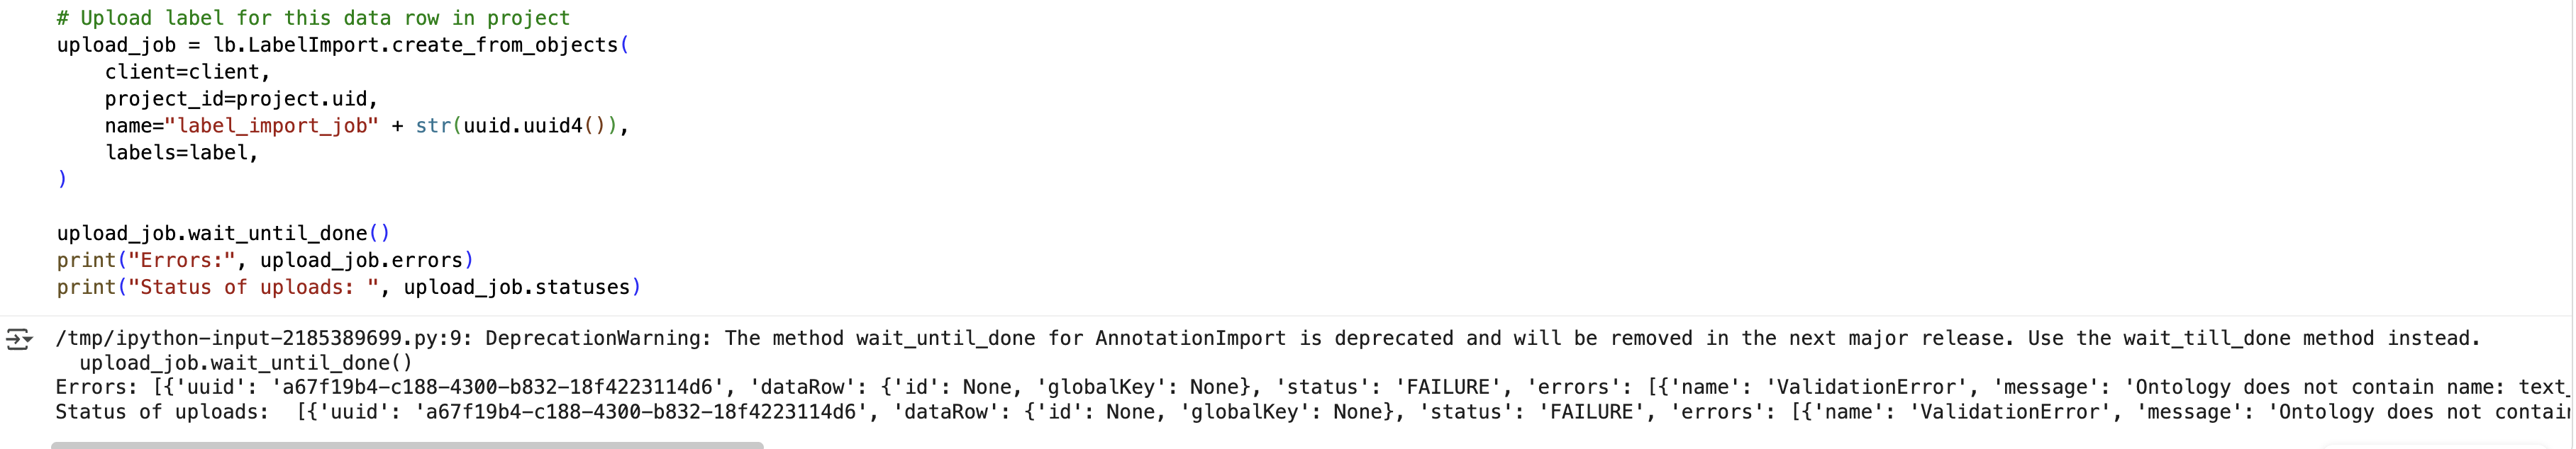Click the Status of uploads output line
2576x449 pixels.
[x=1312, y=411]
